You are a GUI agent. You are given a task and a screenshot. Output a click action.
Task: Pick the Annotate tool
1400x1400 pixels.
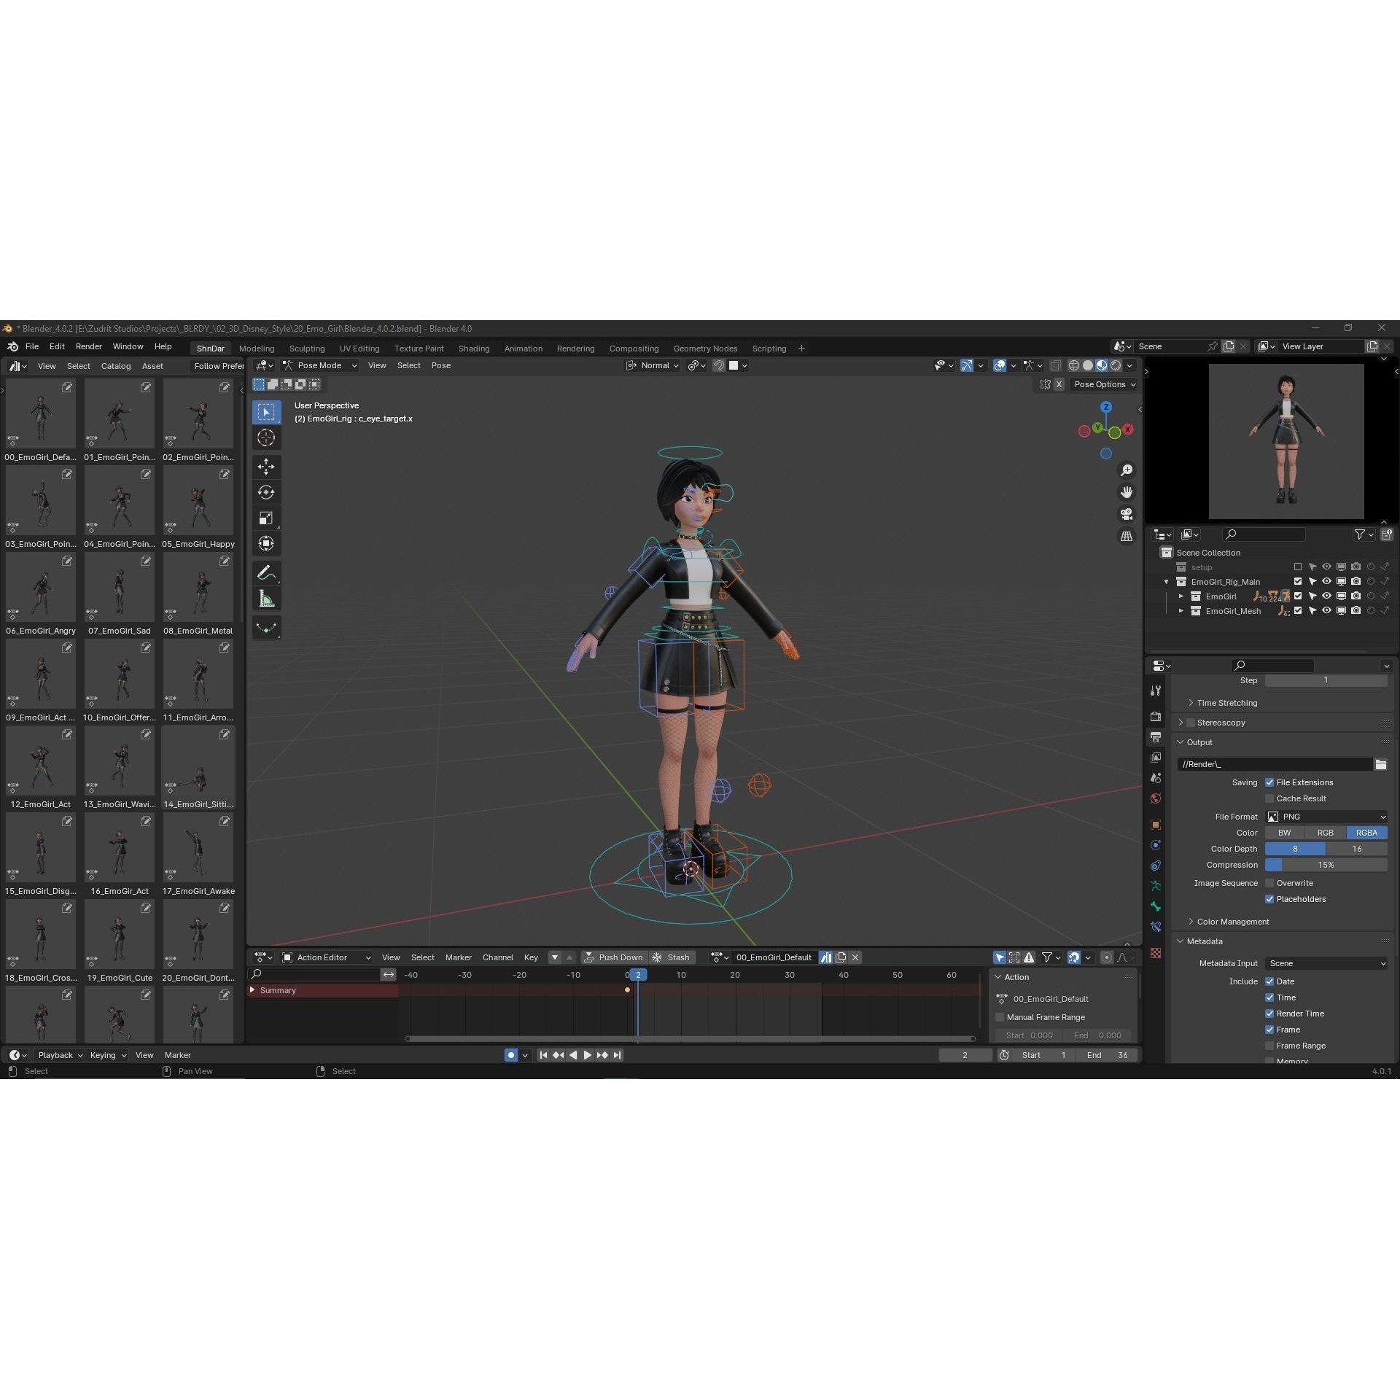(266, 572)
